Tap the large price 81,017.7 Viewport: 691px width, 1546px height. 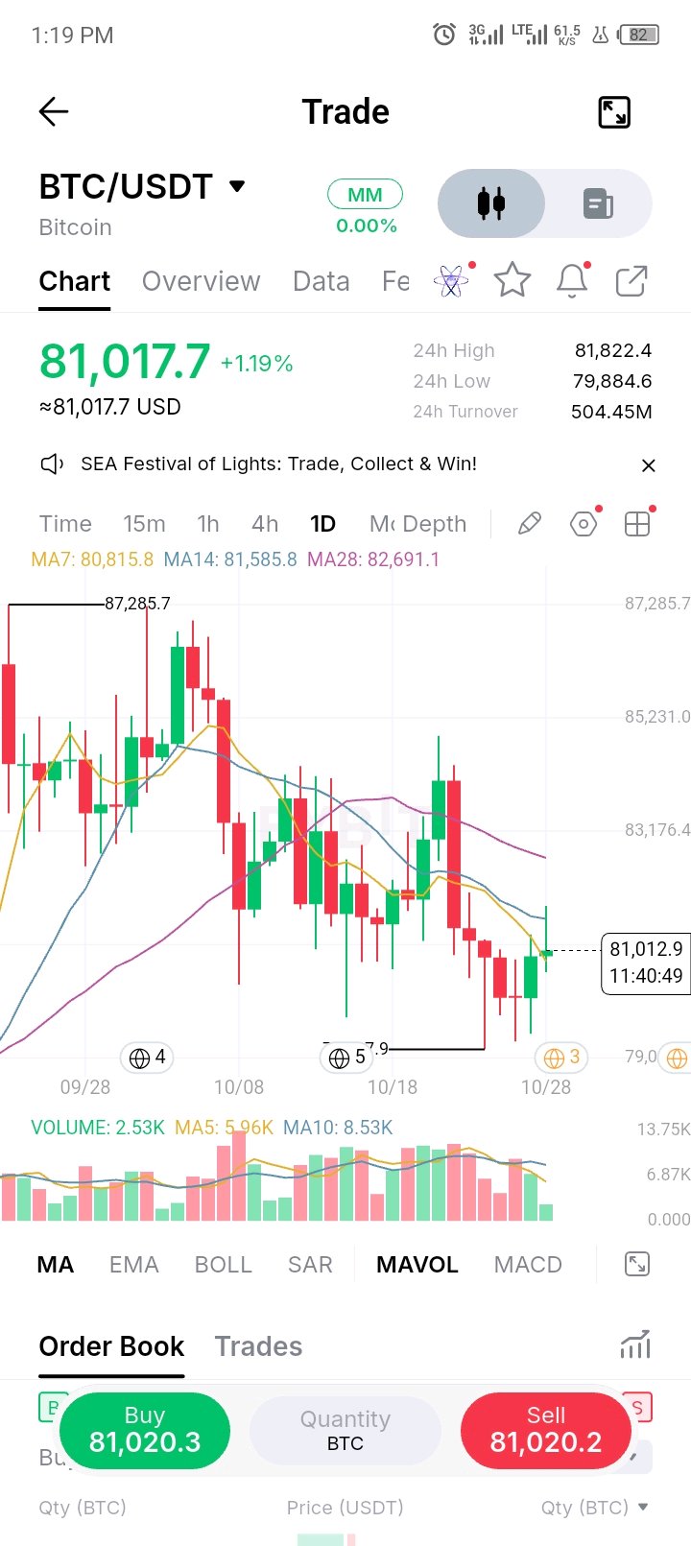pos(125,362)
